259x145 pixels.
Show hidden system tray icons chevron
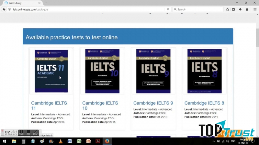point(214,141)
